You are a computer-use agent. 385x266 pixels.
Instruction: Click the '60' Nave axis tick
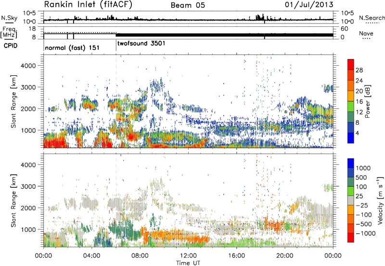[345, 29]
